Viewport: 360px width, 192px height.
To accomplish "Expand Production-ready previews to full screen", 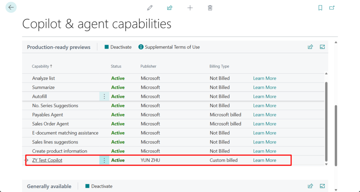I will [x=322, y=47].
